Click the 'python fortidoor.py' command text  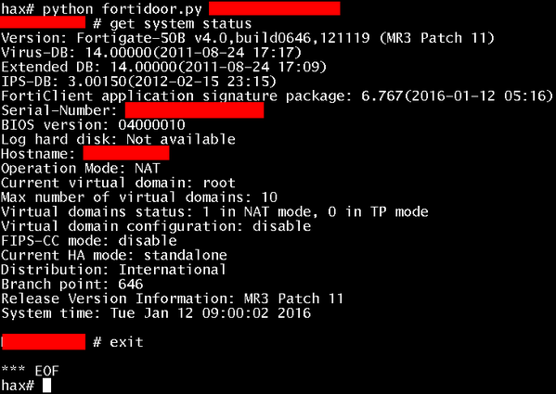(x=123, y=9)
